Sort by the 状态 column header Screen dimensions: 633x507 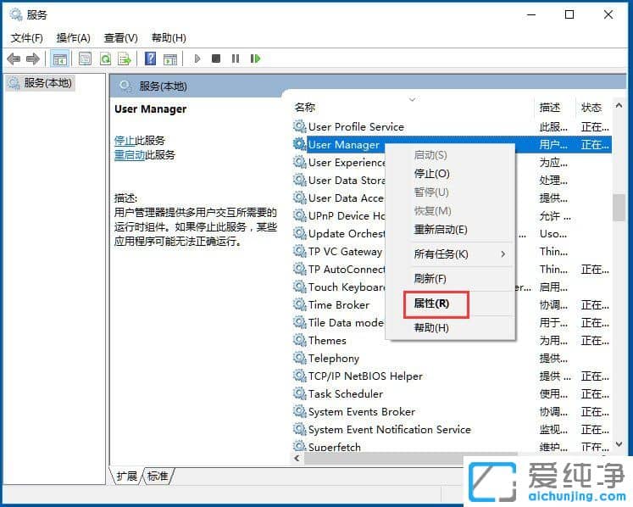(593, 108)
